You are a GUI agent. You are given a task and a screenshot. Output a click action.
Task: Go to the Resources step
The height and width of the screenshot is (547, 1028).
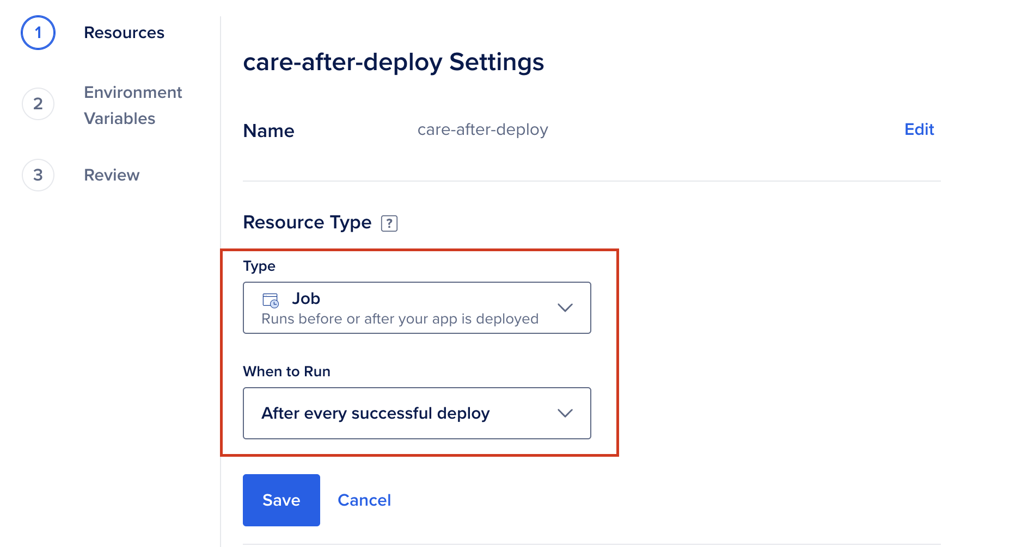(x=124, y=33)
